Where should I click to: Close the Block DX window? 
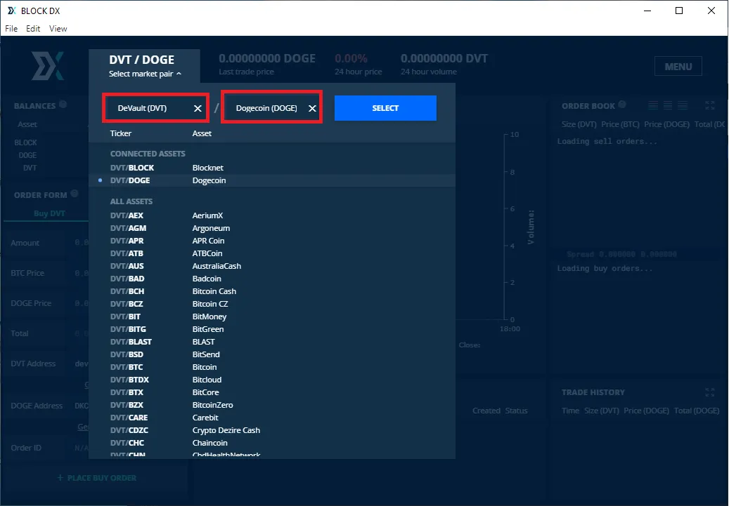711,11
